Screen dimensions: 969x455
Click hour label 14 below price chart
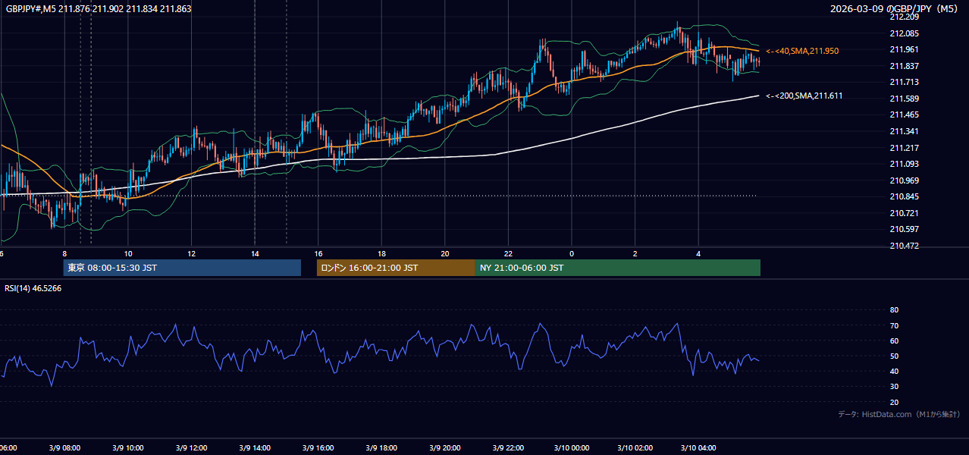click(x=255, y=254)
